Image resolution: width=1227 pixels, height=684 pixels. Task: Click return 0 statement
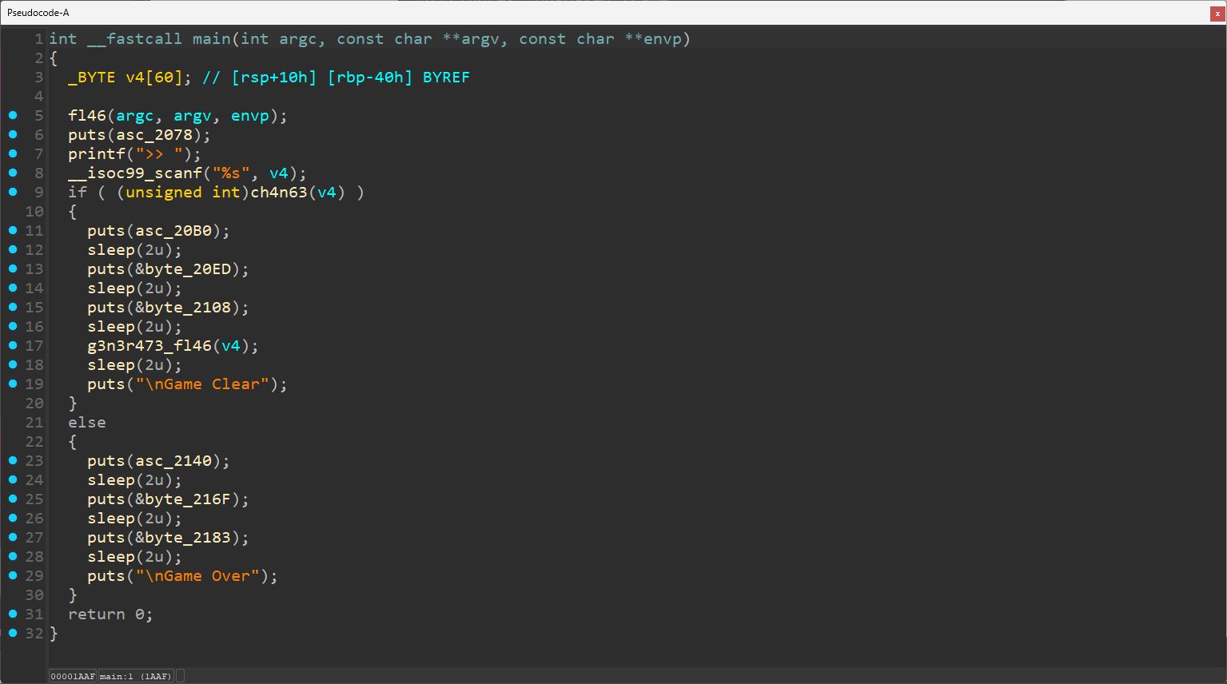pos(110,614)
